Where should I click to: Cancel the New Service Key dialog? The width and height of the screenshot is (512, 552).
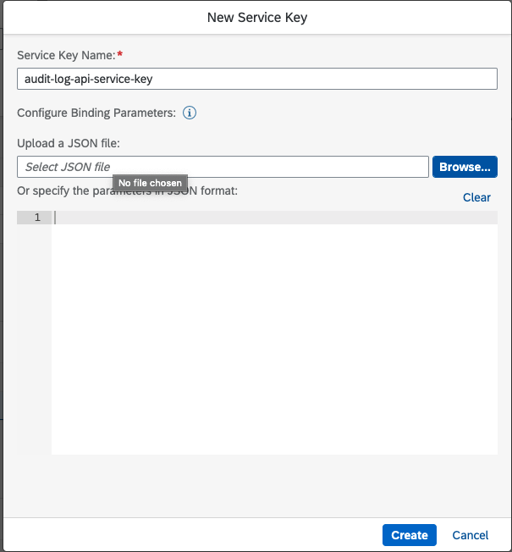pyautogui.click(x=470, y=535)
